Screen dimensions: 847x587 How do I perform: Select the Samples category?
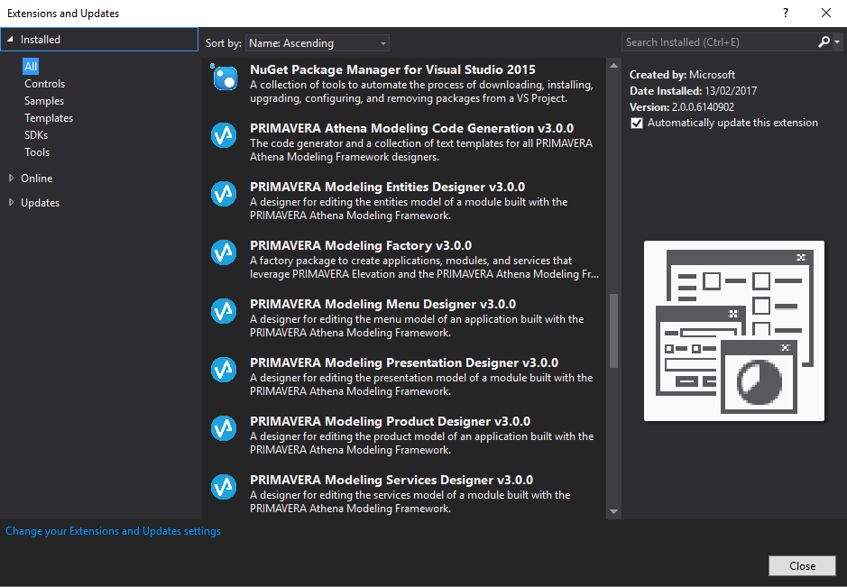coord(44,101)
